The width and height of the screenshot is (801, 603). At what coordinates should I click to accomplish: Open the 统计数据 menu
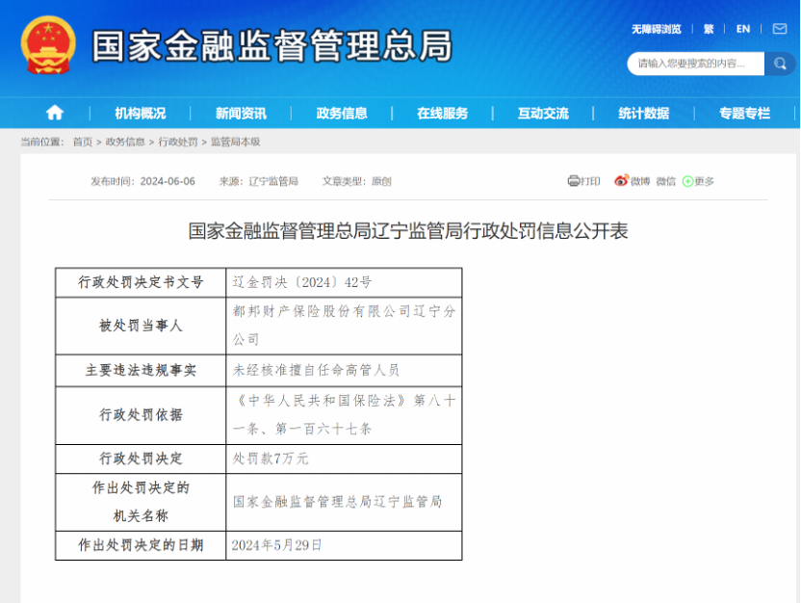pyautogui.click(x=644, y=113)
